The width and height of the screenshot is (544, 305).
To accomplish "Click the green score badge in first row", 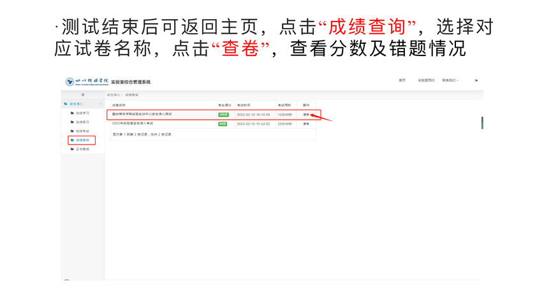I will click(223, 115).
